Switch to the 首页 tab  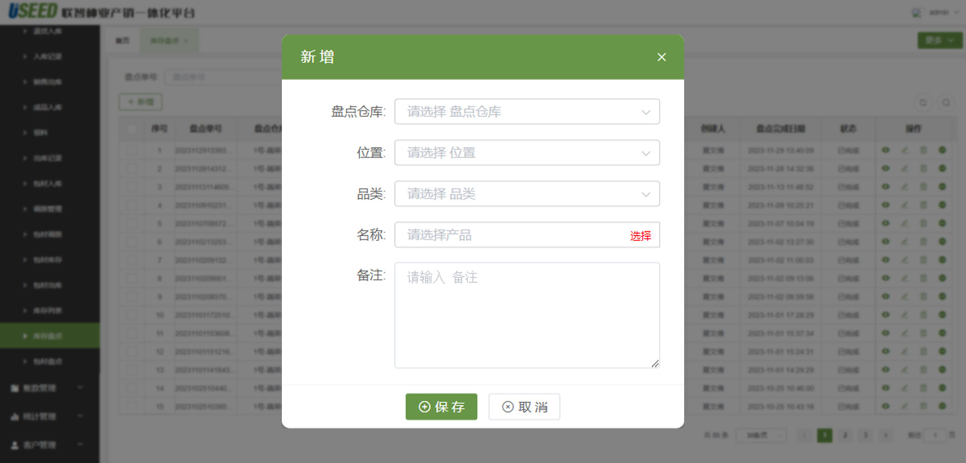122,41
